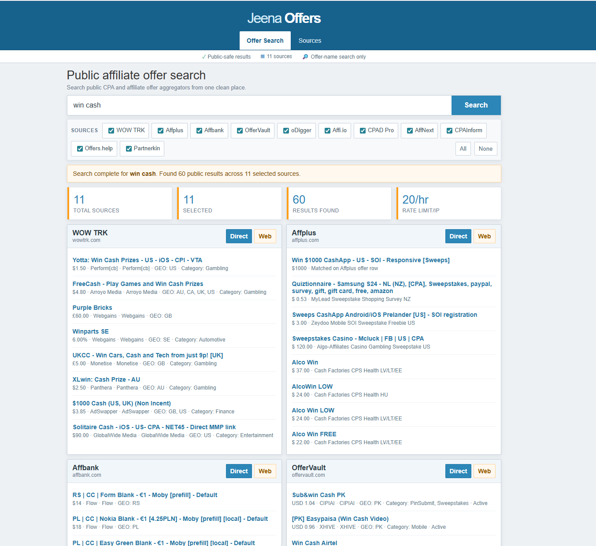Open the 'Alco Win FREE' offer link
Viewport: 596px width, 546px height.
pos(314,434)
